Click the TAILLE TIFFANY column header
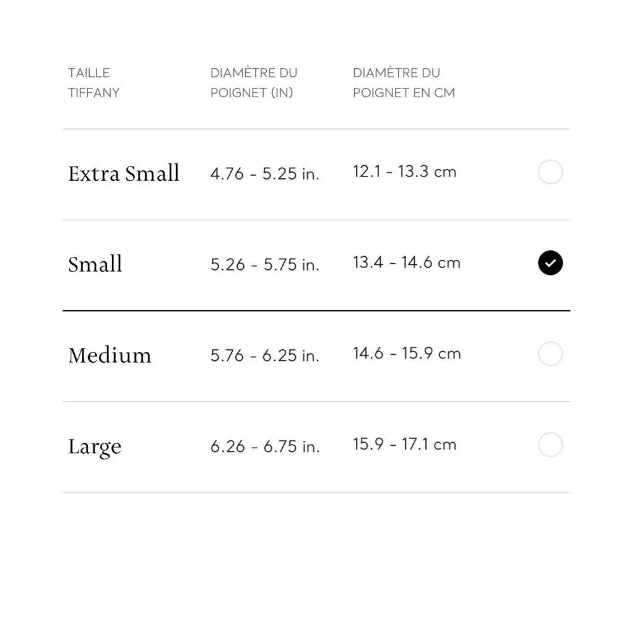The width and height of the screenshot is (634, 634). [93, 83]
